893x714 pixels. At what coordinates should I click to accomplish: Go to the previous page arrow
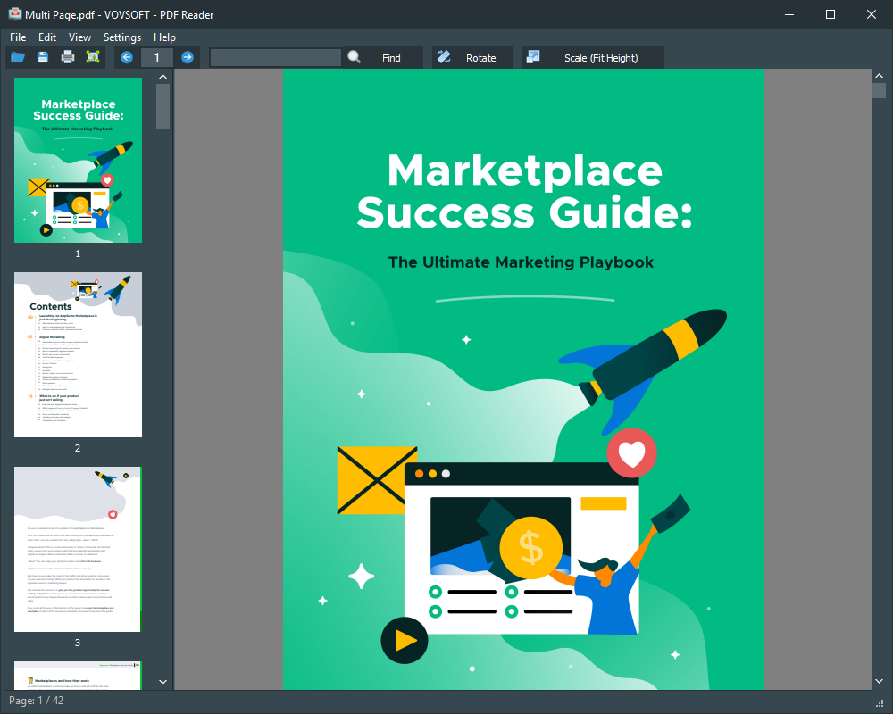point(127,57)
